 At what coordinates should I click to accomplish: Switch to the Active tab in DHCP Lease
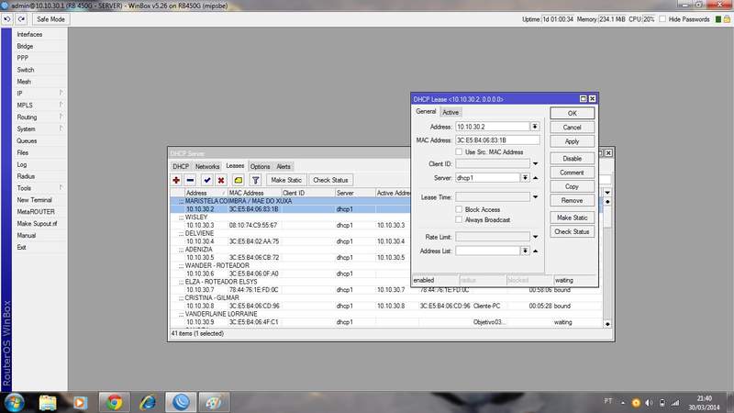450,112
